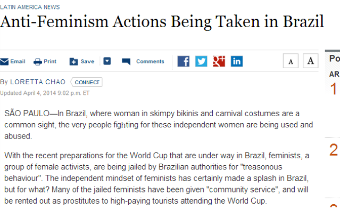Viewport: 340px width, 210px height.
Task: Share article on Google Plus
Action: [x=219, y=61]
